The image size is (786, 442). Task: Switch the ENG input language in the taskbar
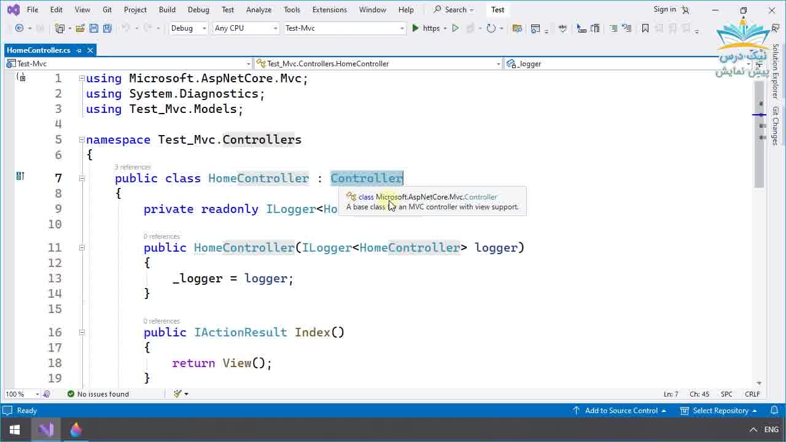772,429
